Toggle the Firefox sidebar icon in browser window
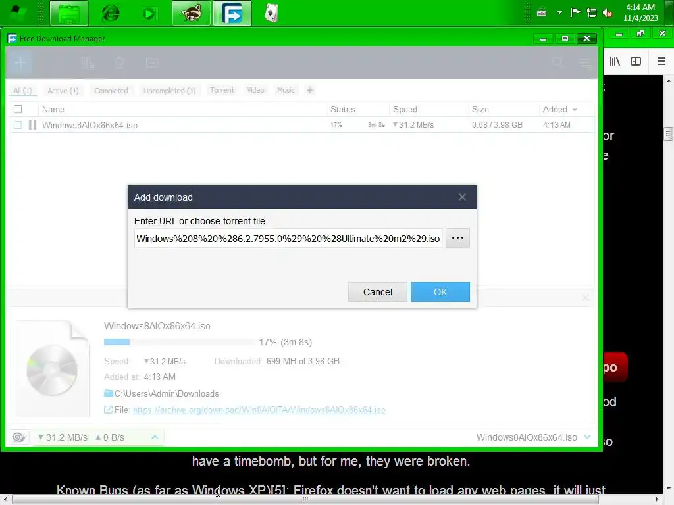This screenshot has height=505, width=674. [636, 61]
